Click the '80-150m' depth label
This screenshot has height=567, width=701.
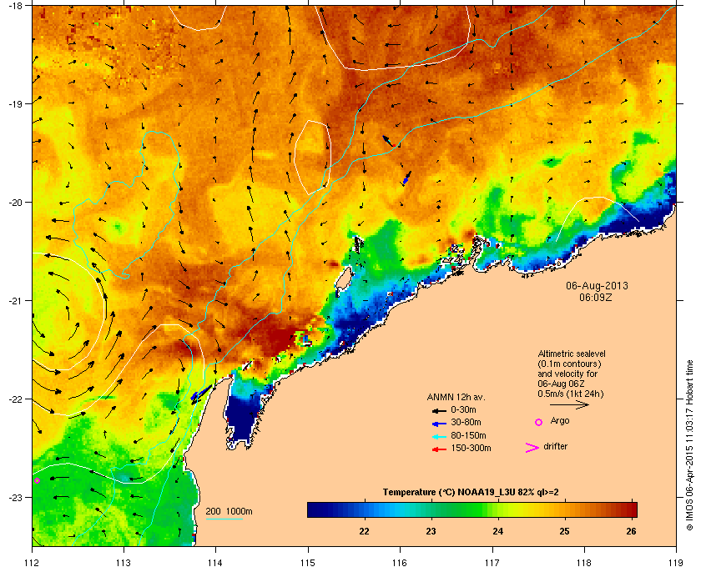tap(468, 435)
